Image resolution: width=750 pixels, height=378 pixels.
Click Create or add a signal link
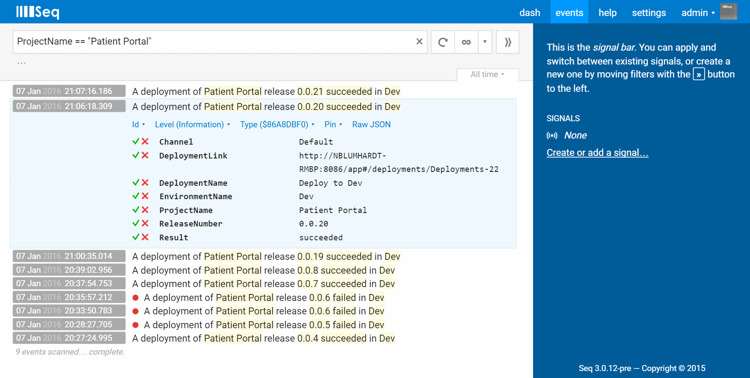[x=597, y=152]
